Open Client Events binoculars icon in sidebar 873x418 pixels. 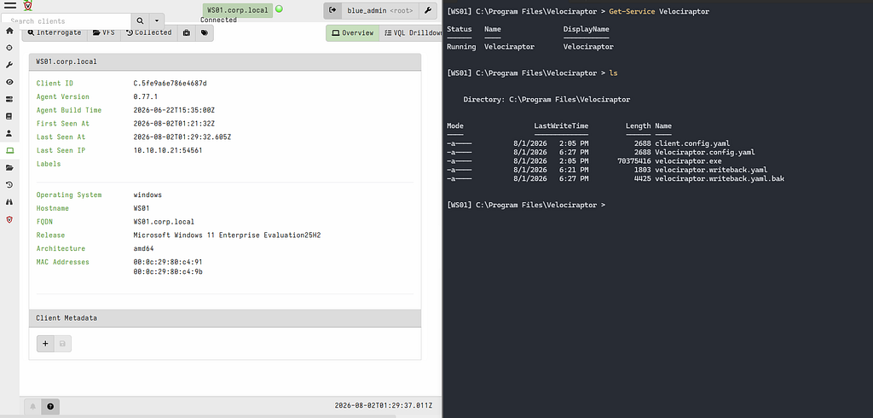(9, 202)
